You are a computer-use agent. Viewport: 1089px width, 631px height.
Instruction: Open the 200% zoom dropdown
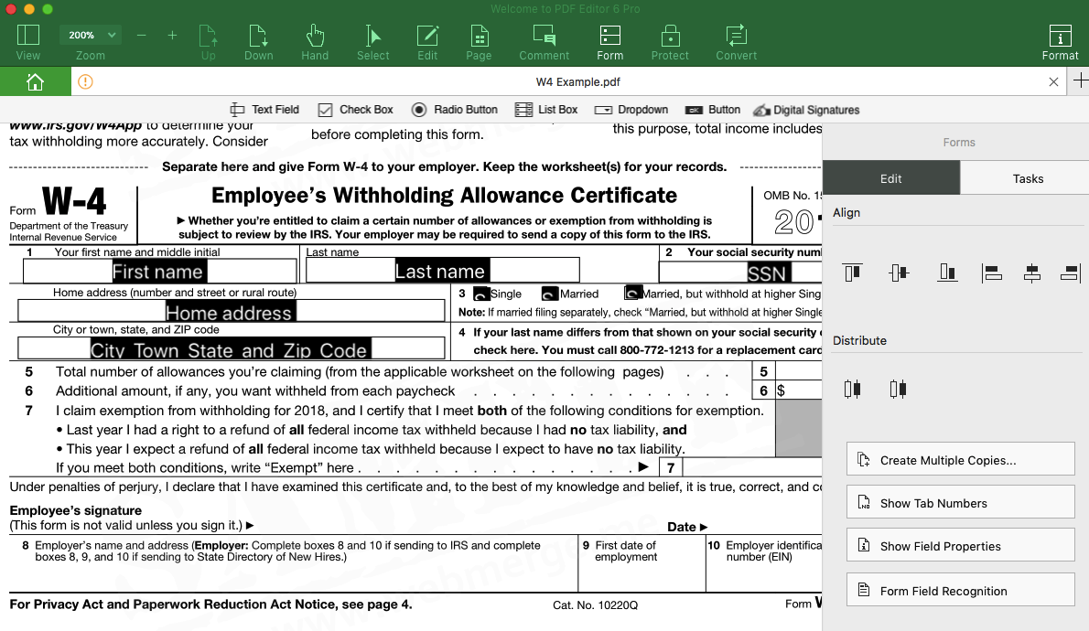click(x=91, y=35)
